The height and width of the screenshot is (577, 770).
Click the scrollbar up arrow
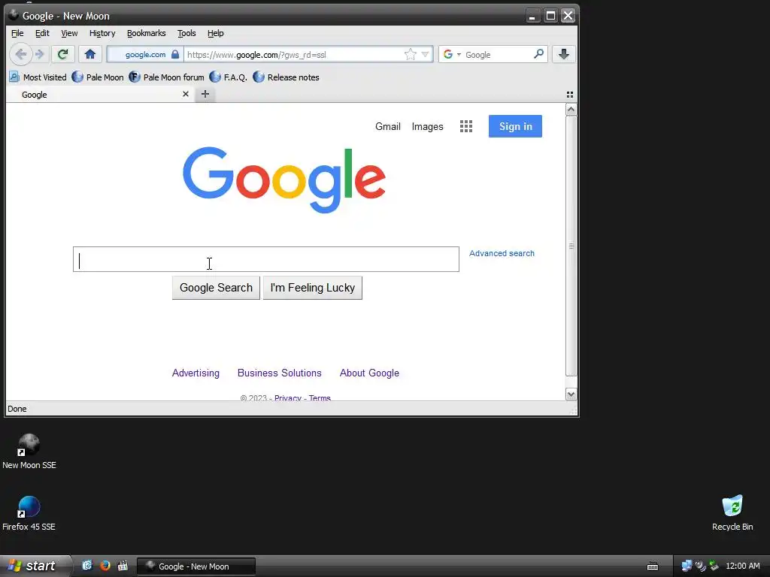point(571,110)
